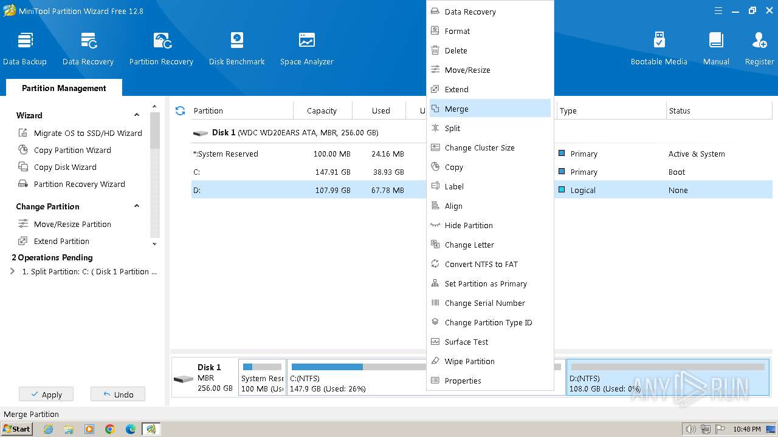Launch the Data Recovery tool
The width and height of the screenshot is (778, 437).
coord(88,49)
